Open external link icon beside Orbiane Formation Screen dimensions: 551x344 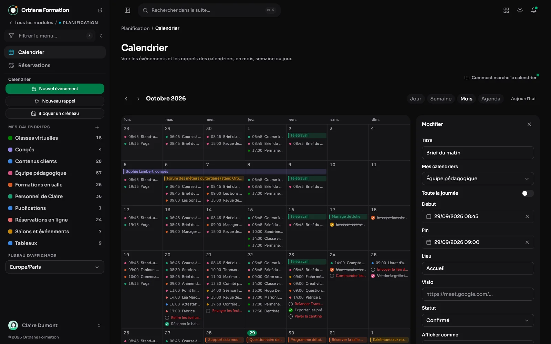click(x=100, y=10)
